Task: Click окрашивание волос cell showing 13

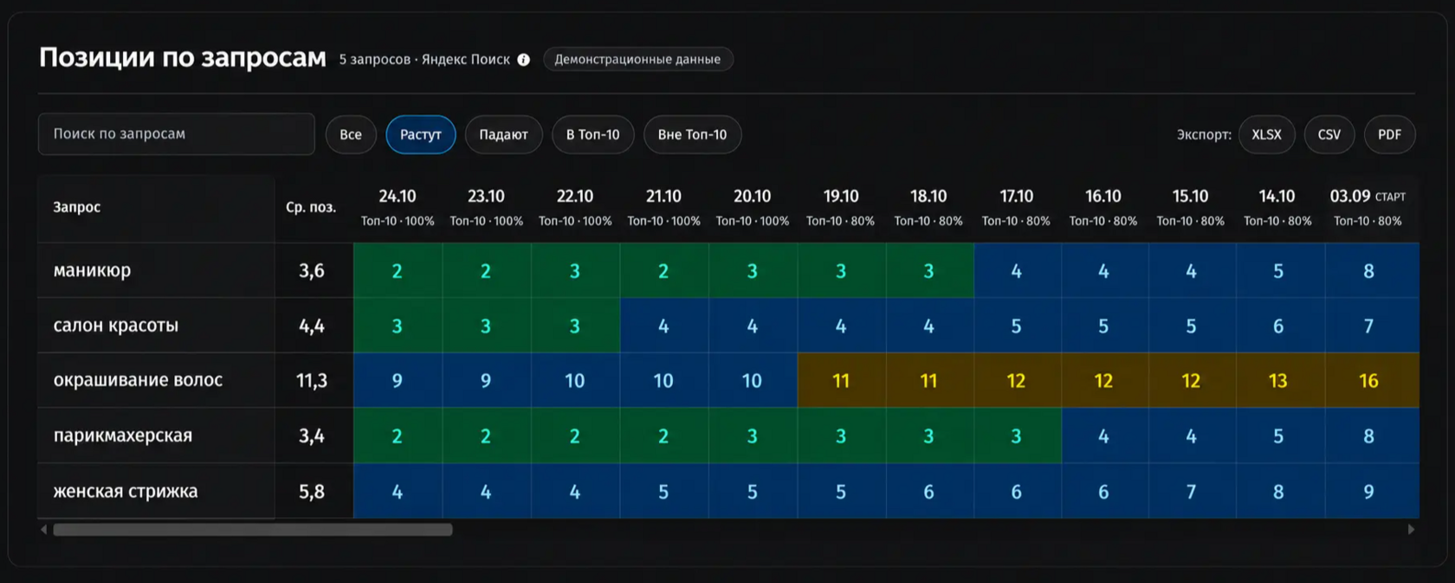Action: [1280, 380]
